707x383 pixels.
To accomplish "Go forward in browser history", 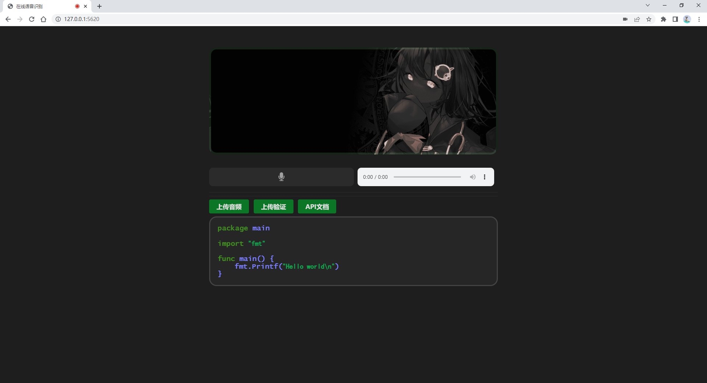I will (x=20, y=19).
